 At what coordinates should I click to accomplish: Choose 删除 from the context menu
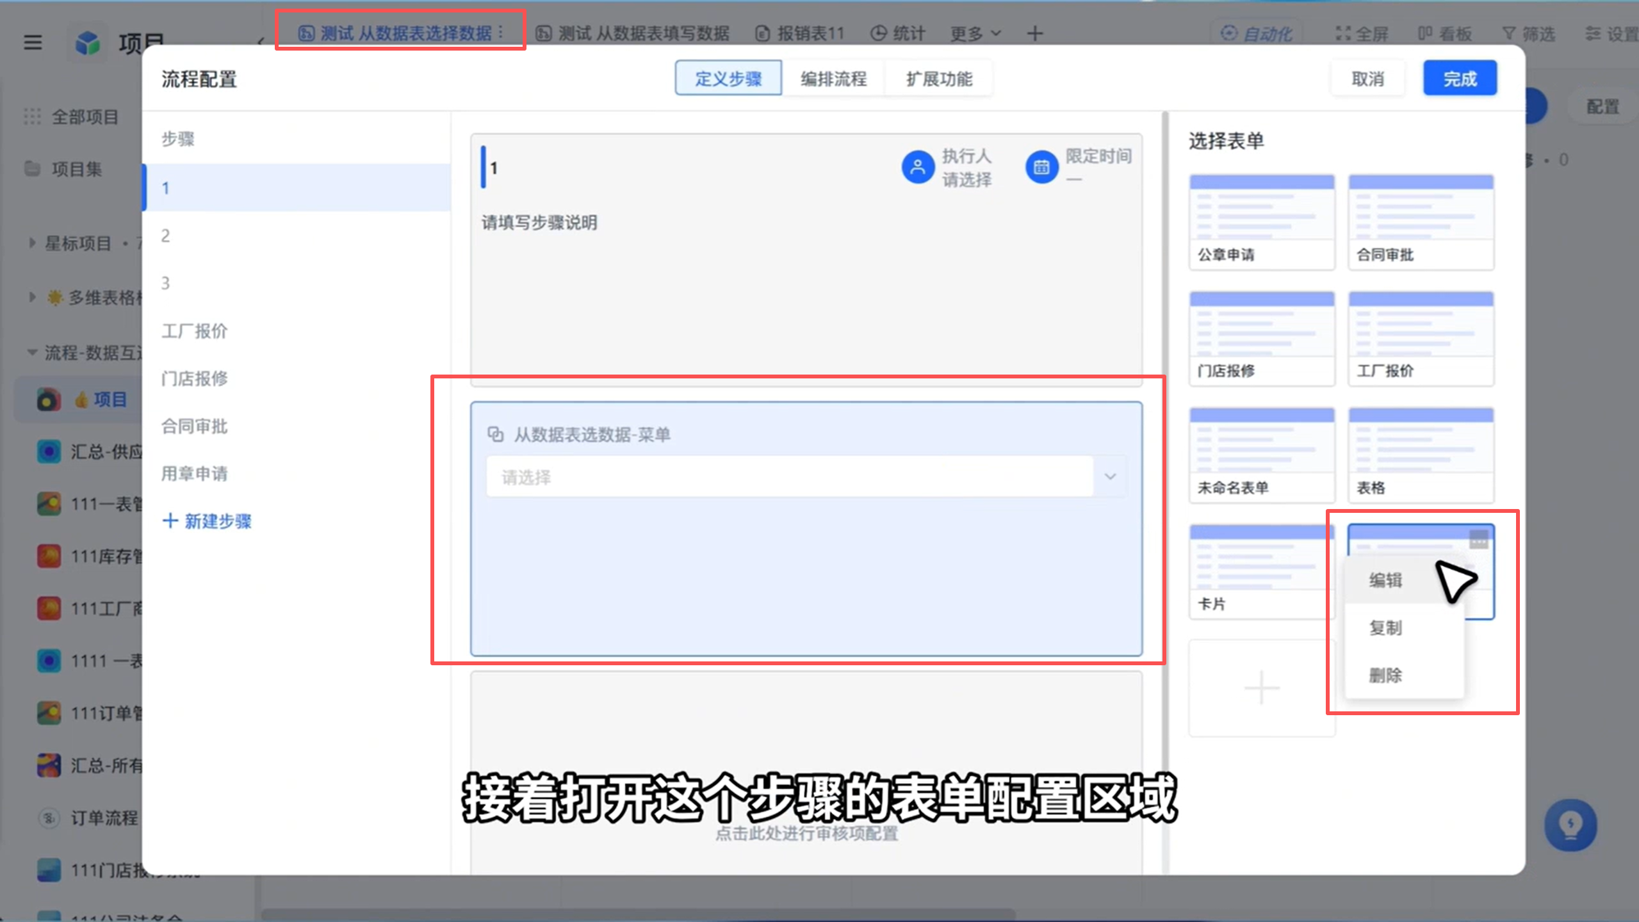1404,675
